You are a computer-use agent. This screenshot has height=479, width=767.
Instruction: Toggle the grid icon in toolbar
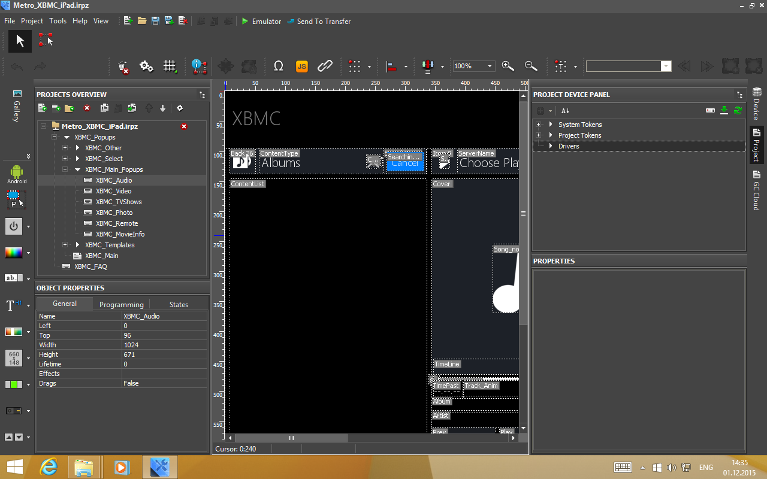coord(170,66)
